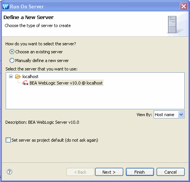Viewport: 190px width, 182px height.
Task: Collapse the localhost tree node
Action: coord(11,77)
